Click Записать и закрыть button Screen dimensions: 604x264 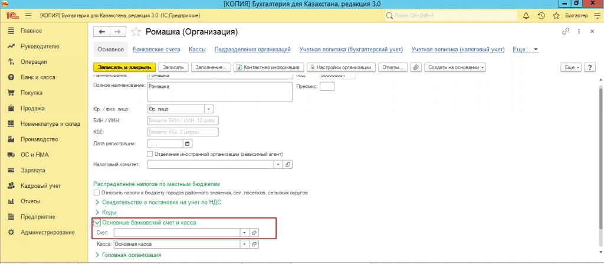point(124,67)
